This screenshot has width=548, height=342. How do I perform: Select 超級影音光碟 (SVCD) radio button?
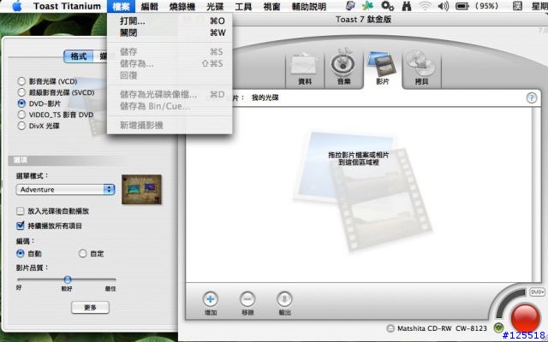pyautogui.click(x=21, y=92)
